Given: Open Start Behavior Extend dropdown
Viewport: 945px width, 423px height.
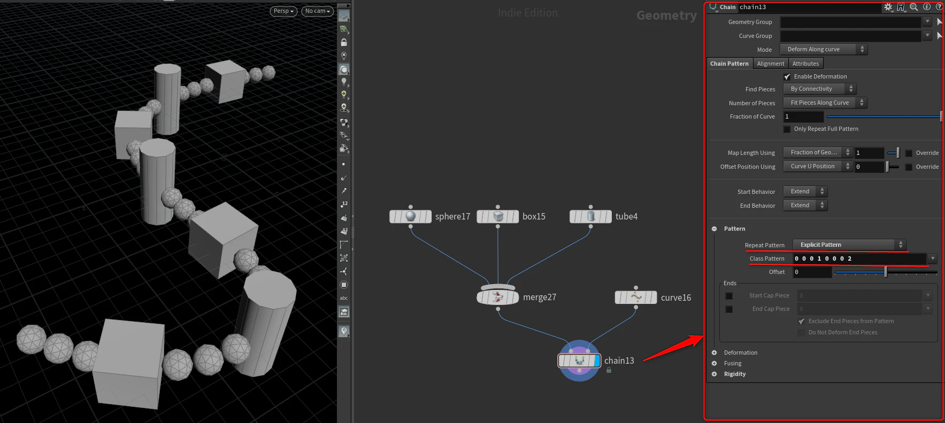Looking at the screenshot, I should click(805, 191).
